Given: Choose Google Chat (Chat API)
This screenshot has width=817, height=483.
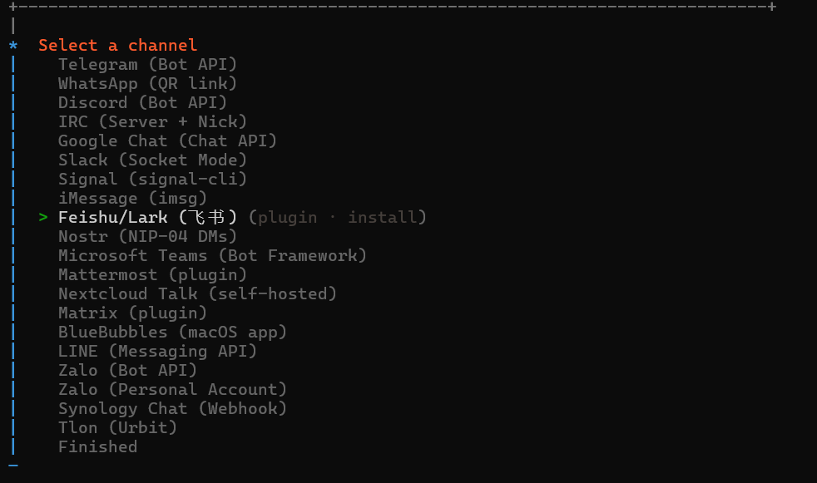Looking at the screenshot, I should (x=167, y=141).
